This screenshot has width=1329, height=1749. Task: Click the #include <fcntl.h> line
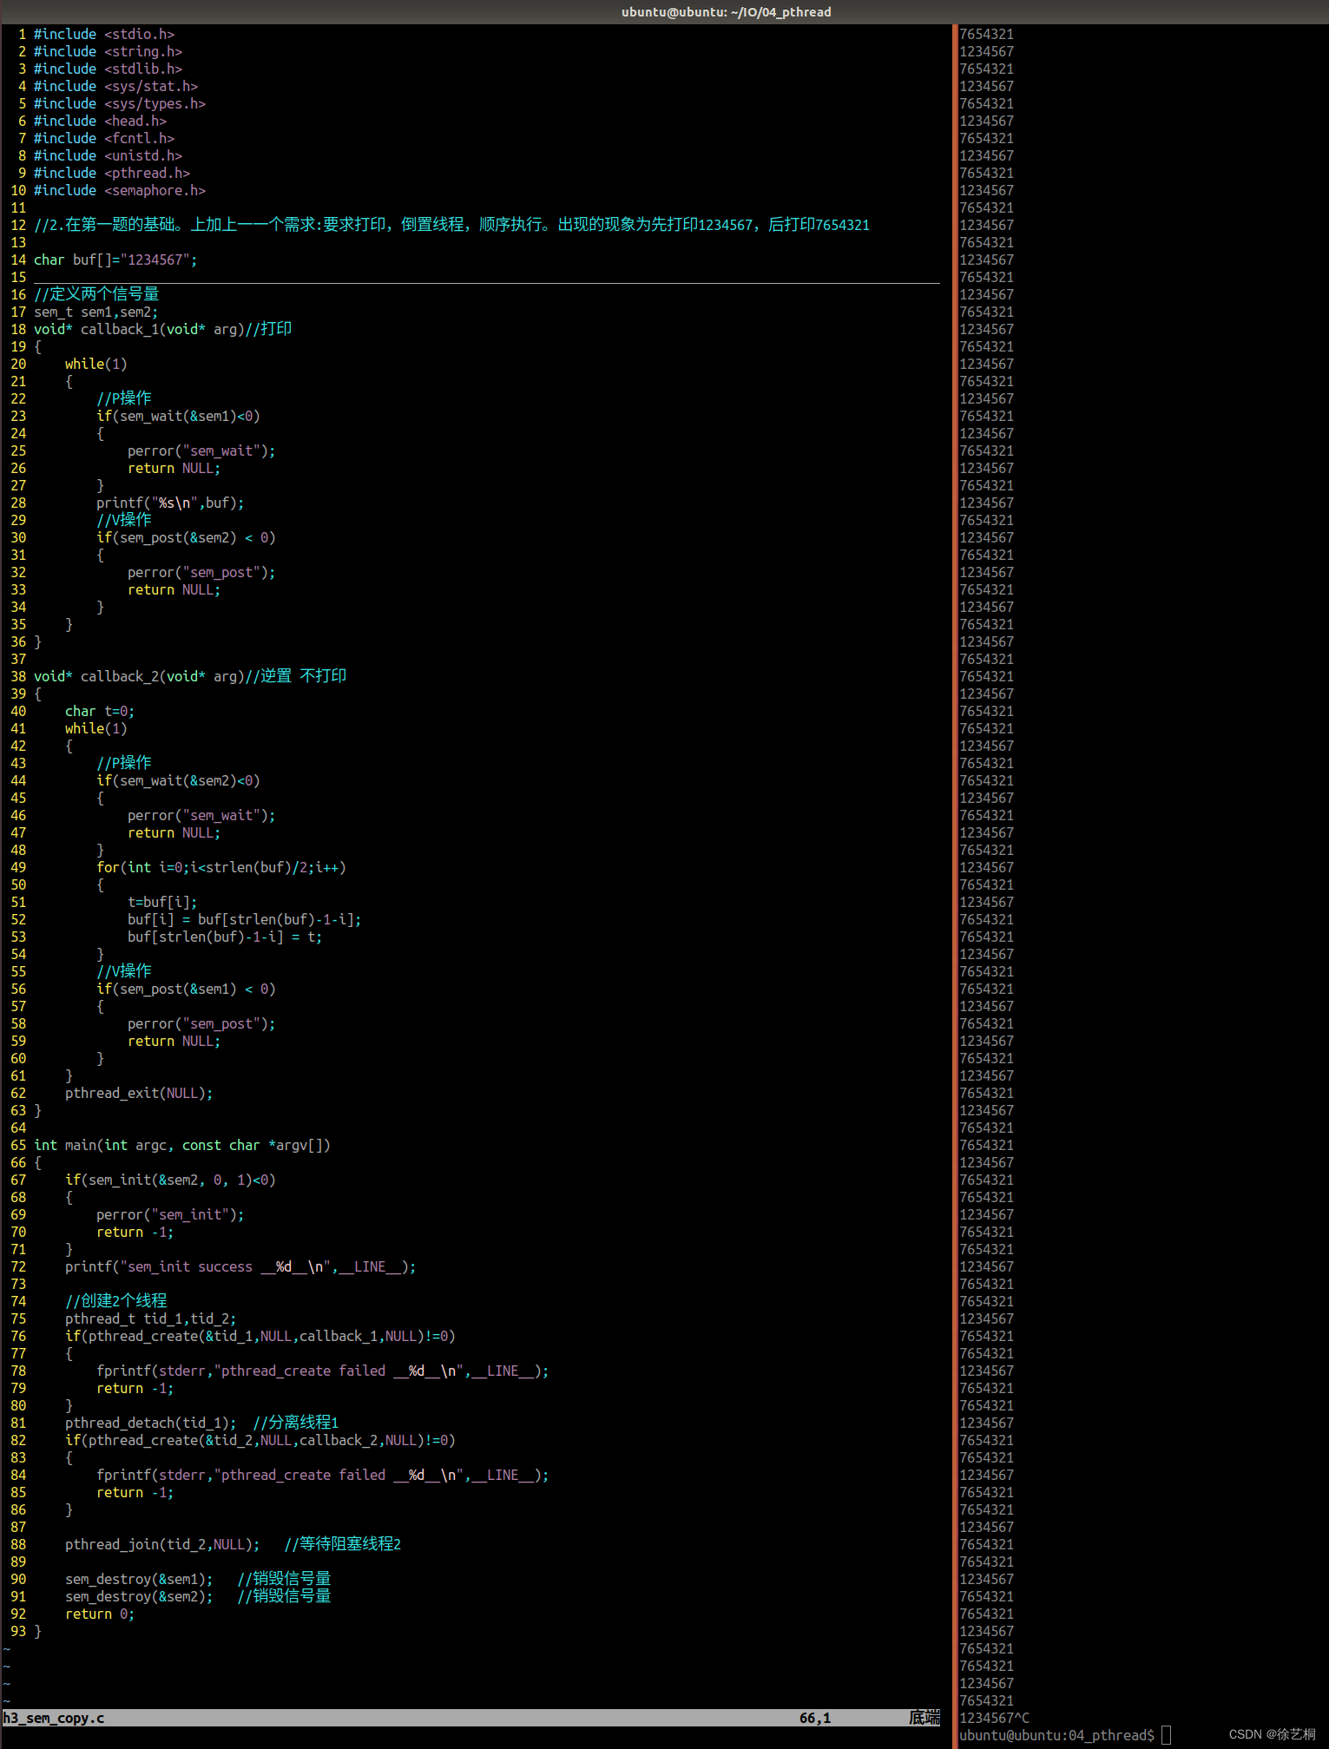coord(104,138)
